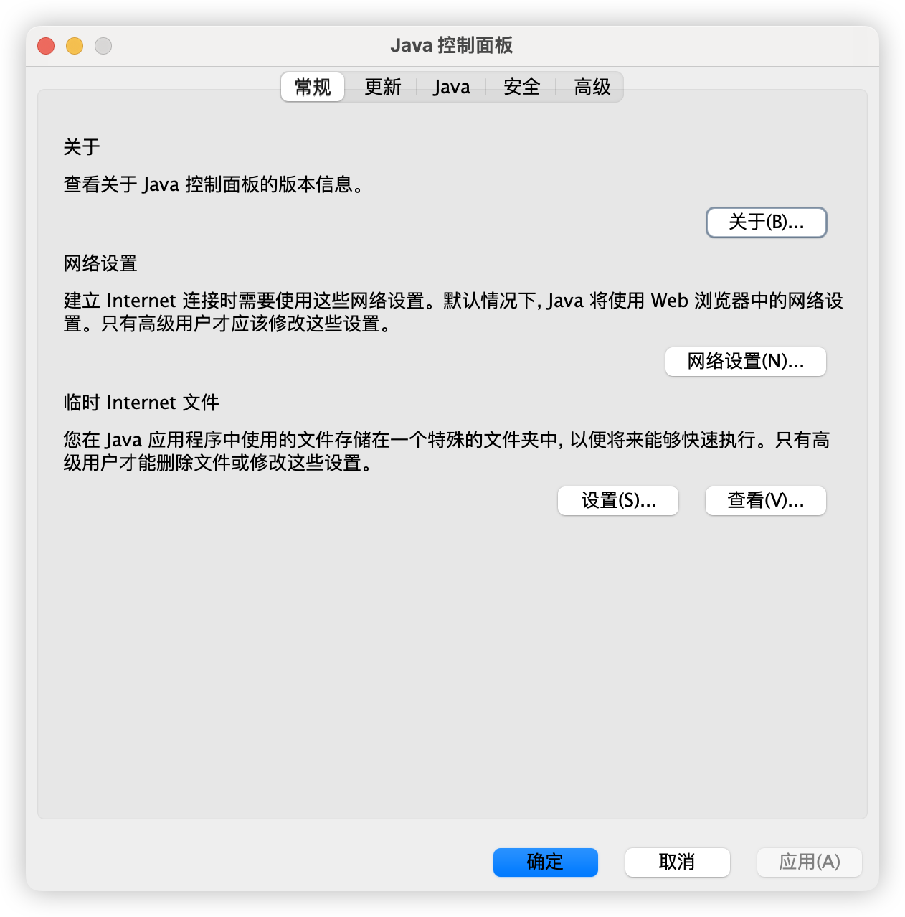Minimize window using the yellow button
The height and width of the screenshot is (917, 905).
point(75,46)
